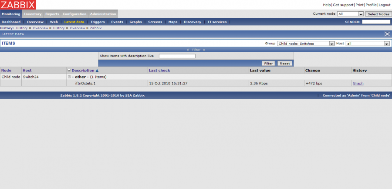Sort by the Description column header
Image resolution: width=392 pixels, height=189 pixels.
(83, 71)
